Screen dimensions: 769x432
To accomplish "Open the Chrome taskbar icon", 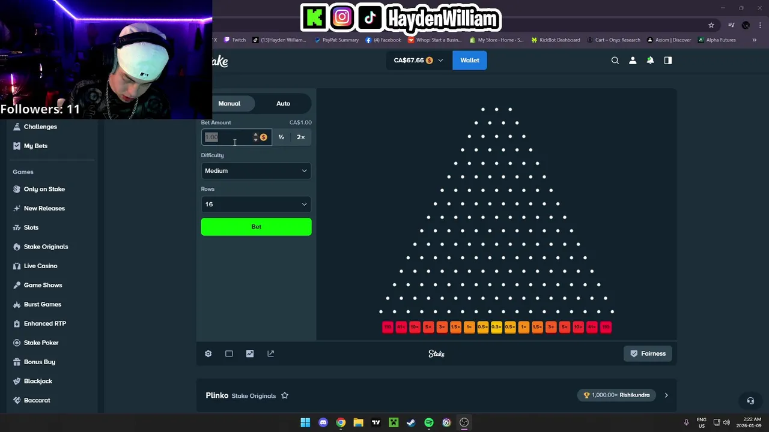I will [341, 422].
